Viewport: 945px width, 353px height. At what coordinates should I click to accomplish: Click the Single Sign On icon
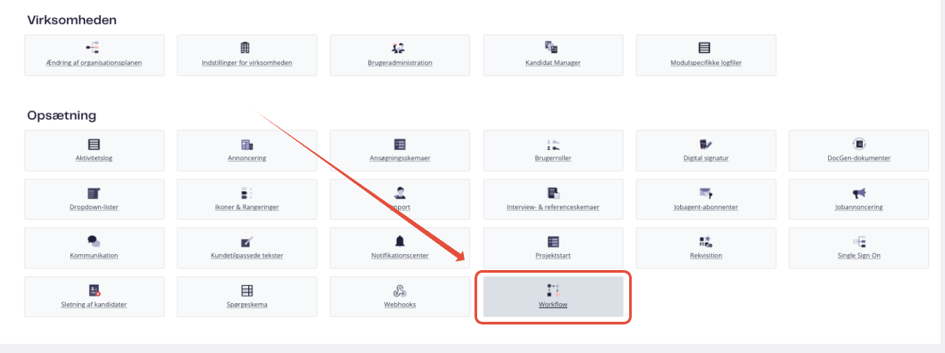[859, 242]
